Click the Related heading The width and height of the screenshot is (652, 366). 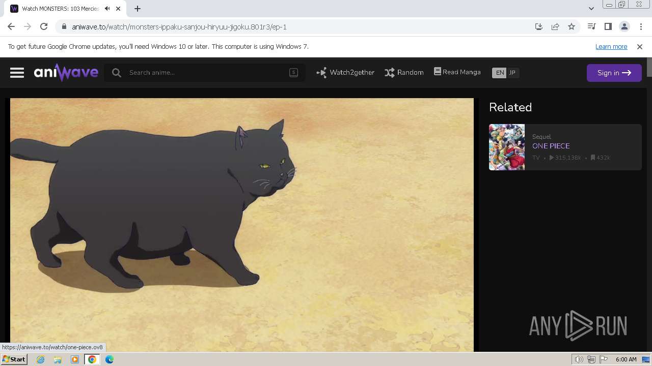tap(510, 107)
